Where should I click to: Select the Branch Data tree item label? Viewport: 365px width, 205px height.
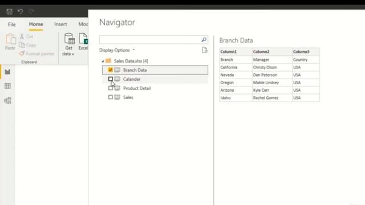(135, 70)
